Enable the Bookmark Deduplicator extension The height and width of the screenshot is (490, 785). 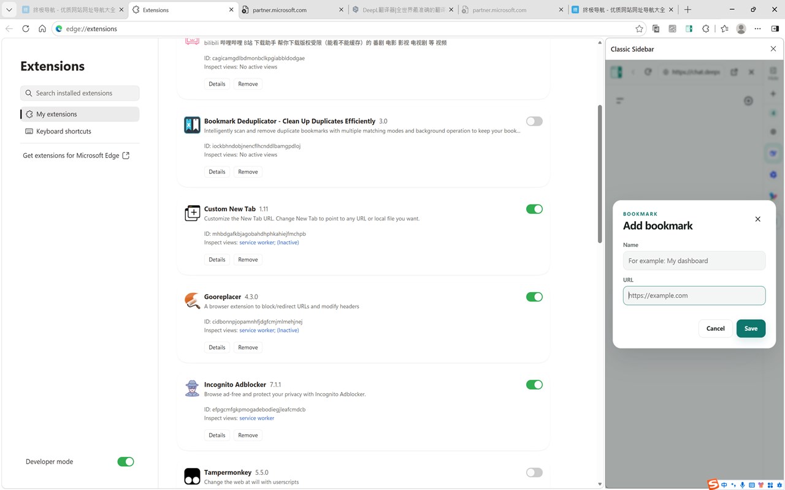(534, 121)
